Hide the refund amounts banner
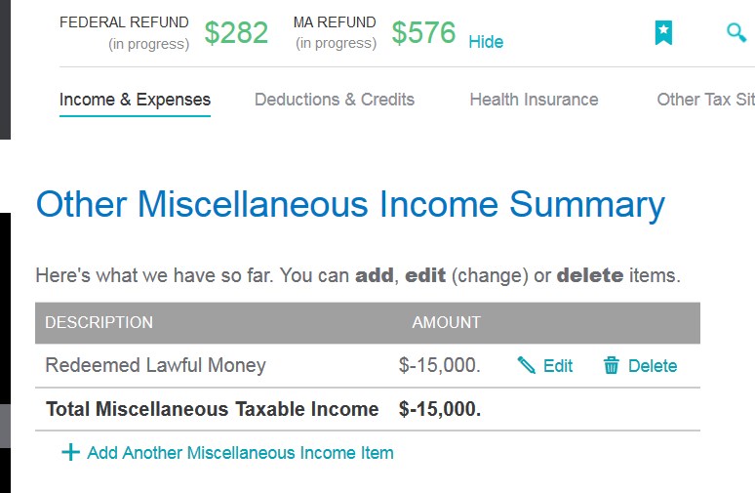This screenshot has height=493, width=755. click(486, 41)
